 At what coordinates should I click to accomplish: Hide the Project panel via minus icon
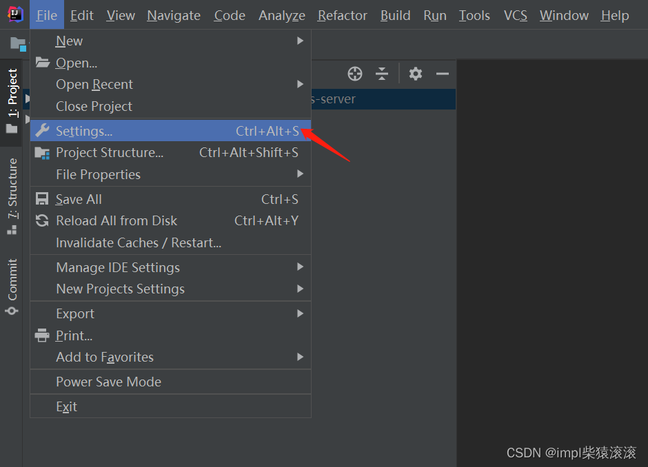443,74
